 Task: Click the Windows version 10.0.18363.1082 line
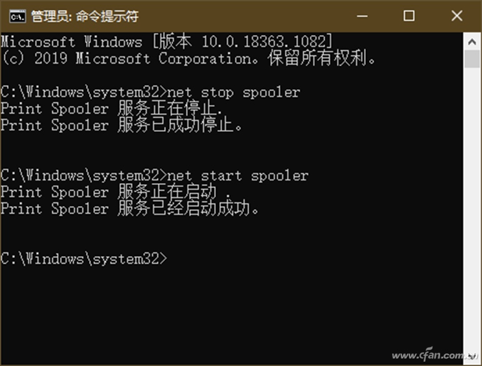click(166, 41)
